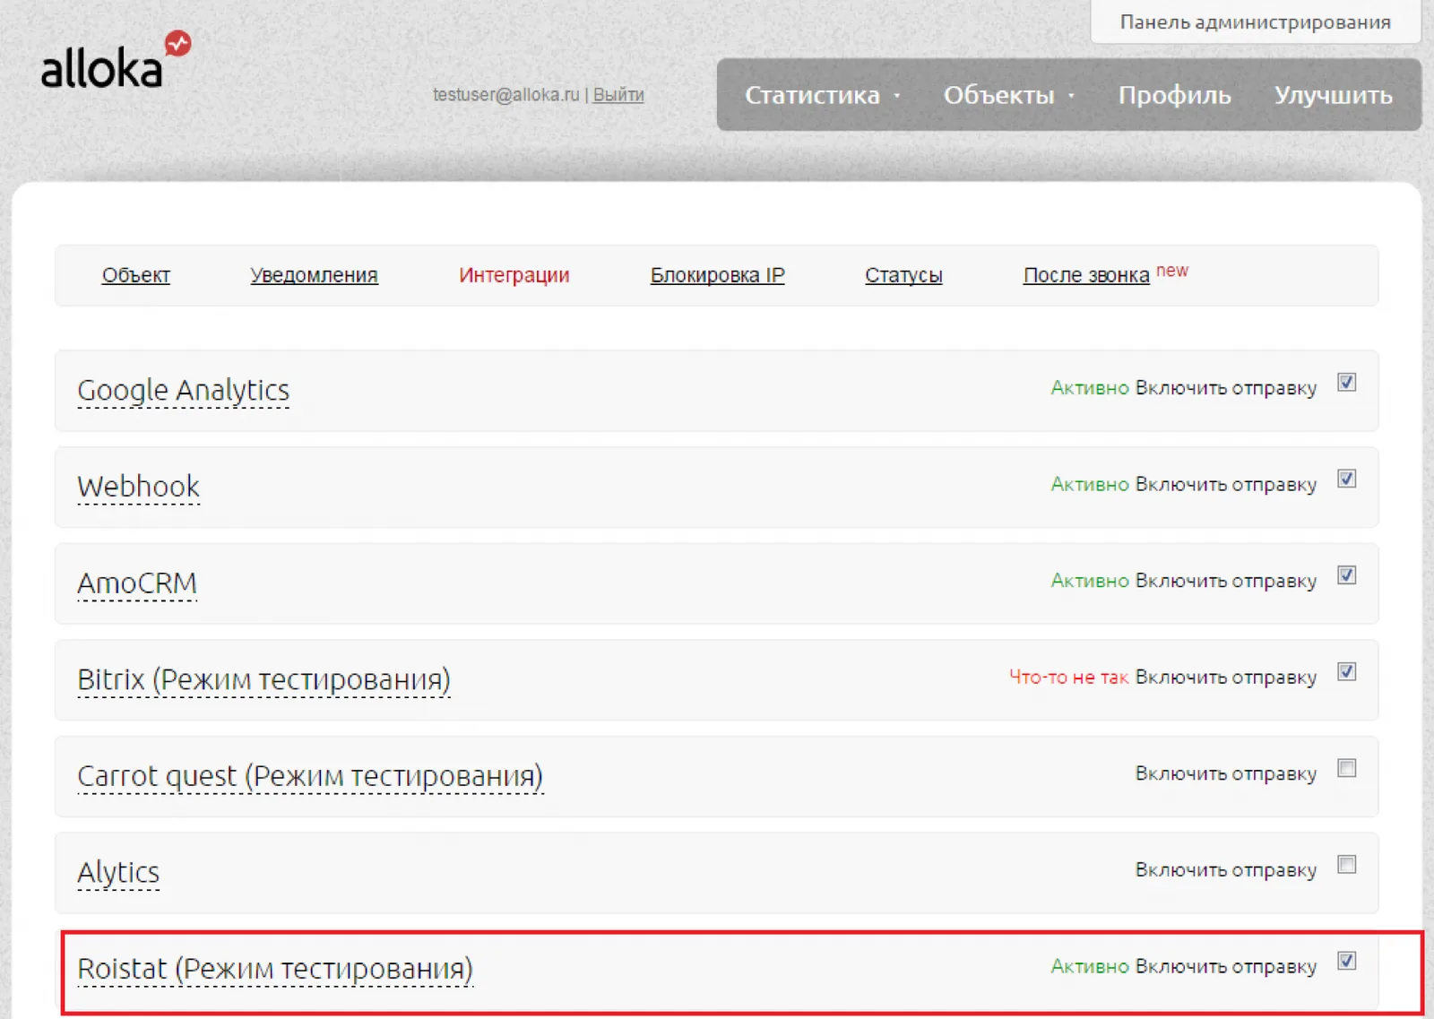
Task: Expand the Google Analytics integration settings
Action: click(x=183, y=391)
